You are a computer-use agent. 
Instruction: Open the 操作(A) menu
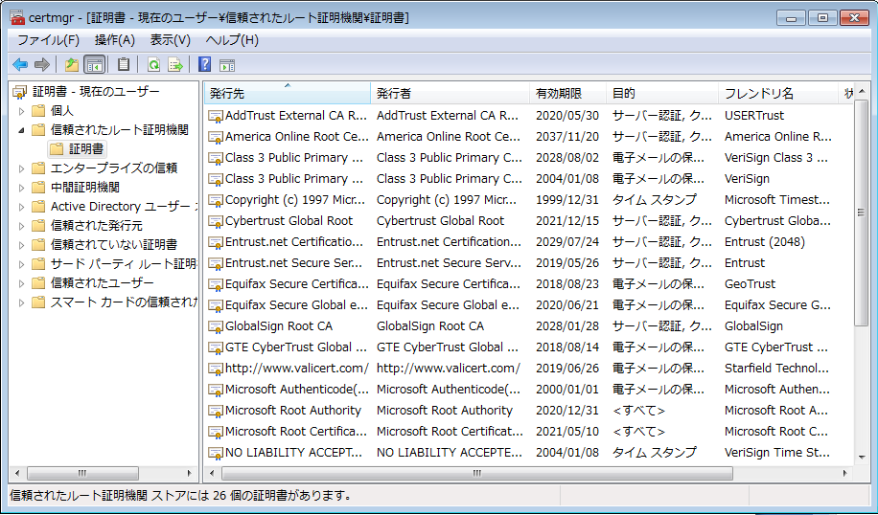point(115,40)
